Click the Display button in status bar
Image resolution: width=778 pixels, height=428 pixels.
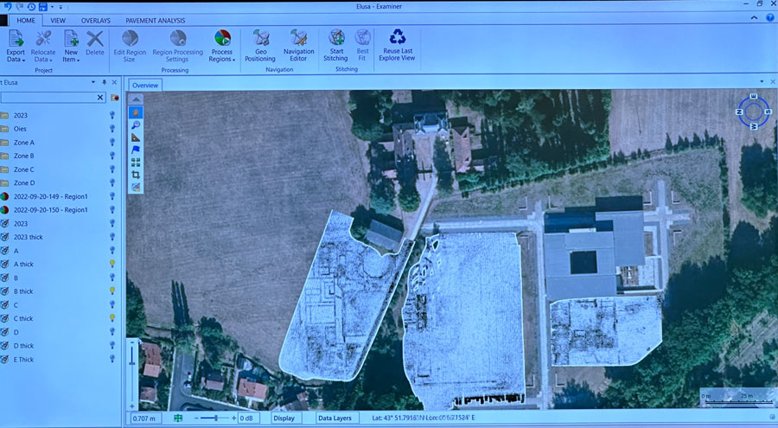pos(284,418)
